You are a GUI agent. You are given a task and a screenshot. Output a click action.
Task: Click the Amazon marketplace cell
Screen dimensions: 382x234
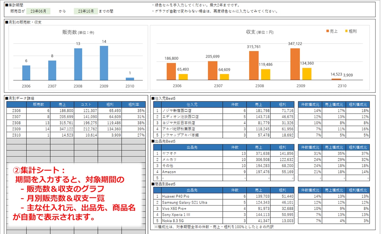coord(192,172)
